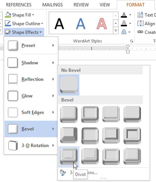Open the Preset submenu
The height and width of the screenshot is (182, 156).
[x=31, y=45]
